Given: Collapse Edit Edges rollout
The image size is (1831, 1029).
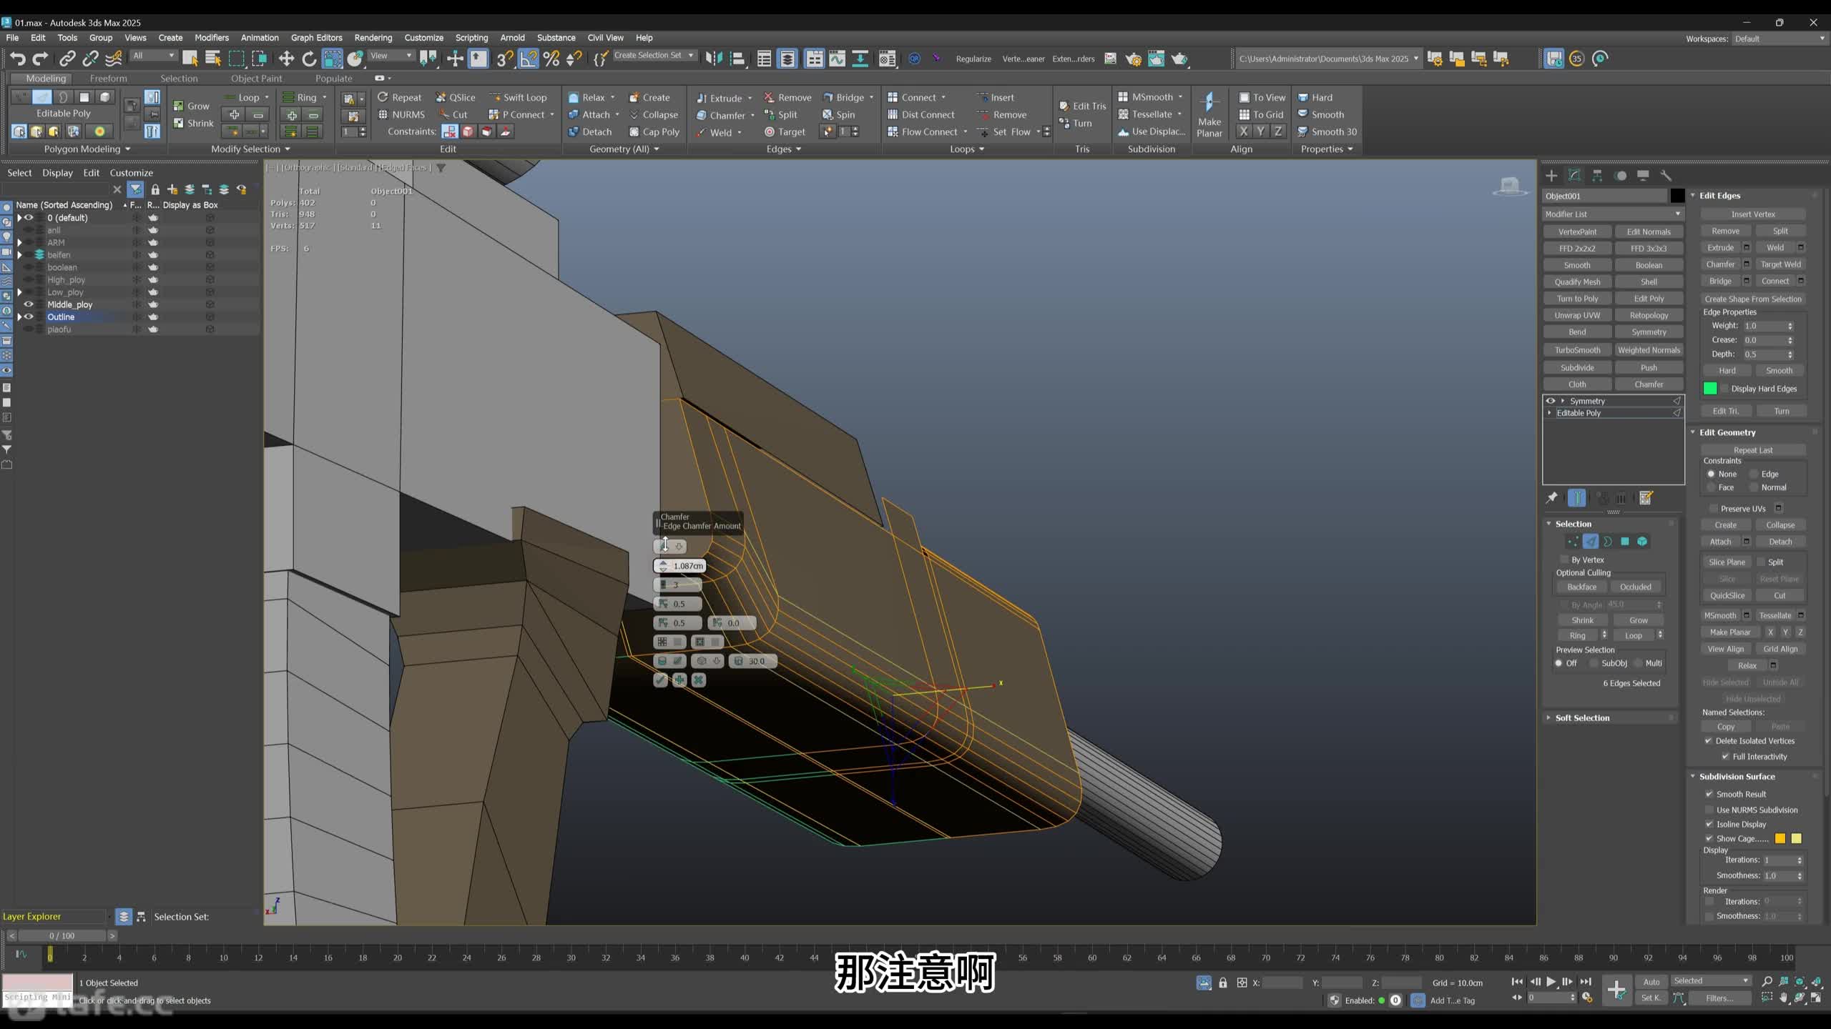Looking at the screenshot, I should coord(1719,195).
